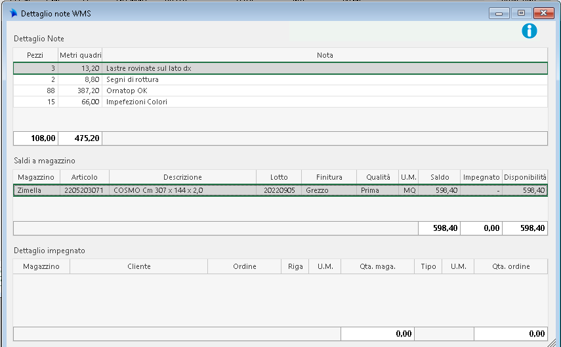Click the 387,20 square meters cell
This screenshot has height=347, width=561.
coord(80,91)
